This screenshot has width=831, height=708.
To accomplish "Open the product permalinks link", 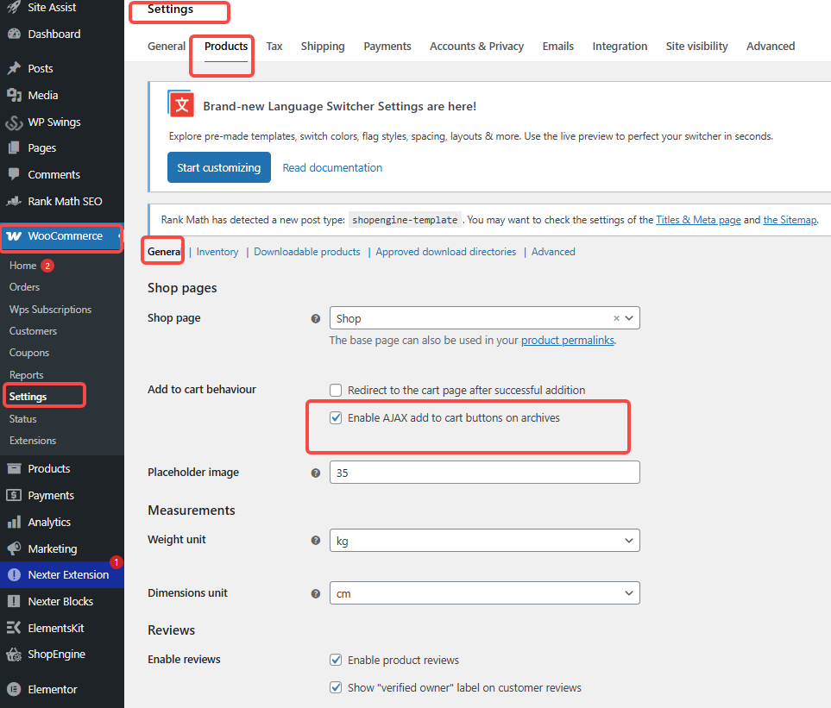I will [x=567, y=340].
